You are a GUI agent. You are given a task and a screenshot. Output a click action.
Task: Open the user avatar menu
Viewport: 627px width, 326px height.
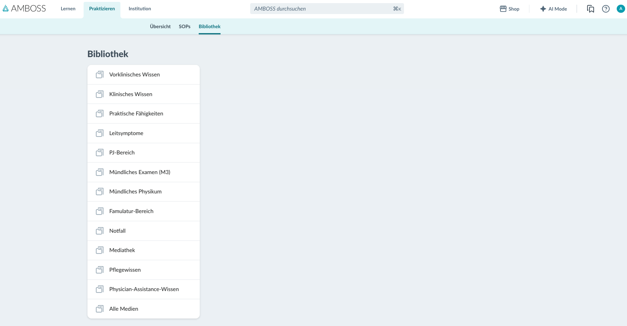(x=620, y=9)
